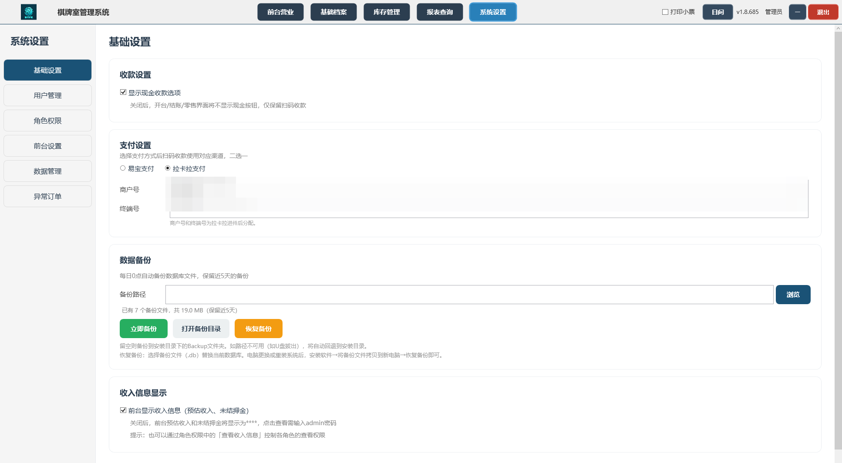
Task: Select the 易宝支付 radio option
Action: point(123,168)
